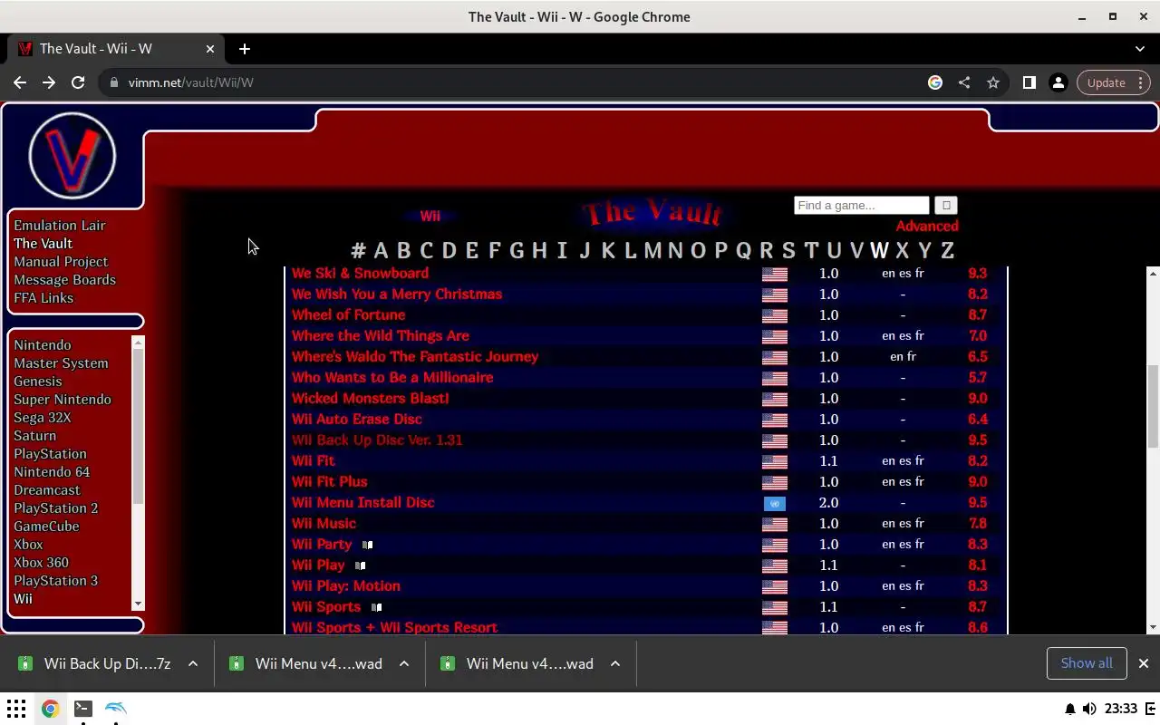Select Xbox 360 in the console list
This screenshot has height=725, width=1160.
41,563
